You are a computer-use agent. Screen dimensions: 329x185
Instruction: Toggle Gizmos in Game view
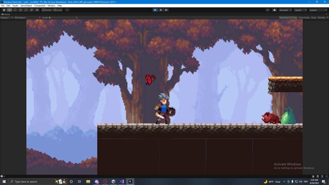[x=321, y=17]
